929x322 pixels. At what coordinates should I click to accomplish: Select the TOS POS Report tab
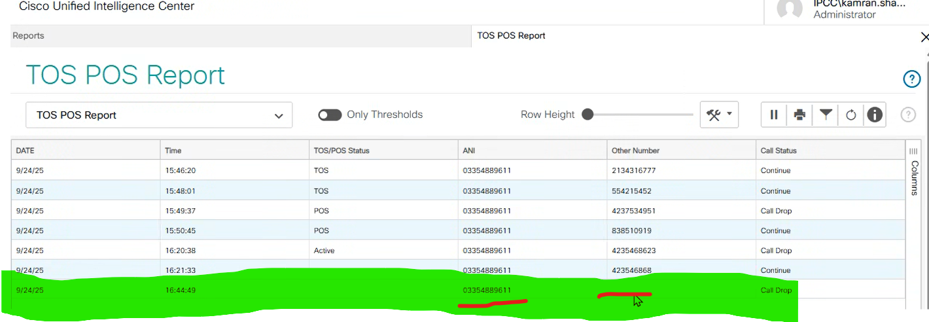click(x=512, y=36)
